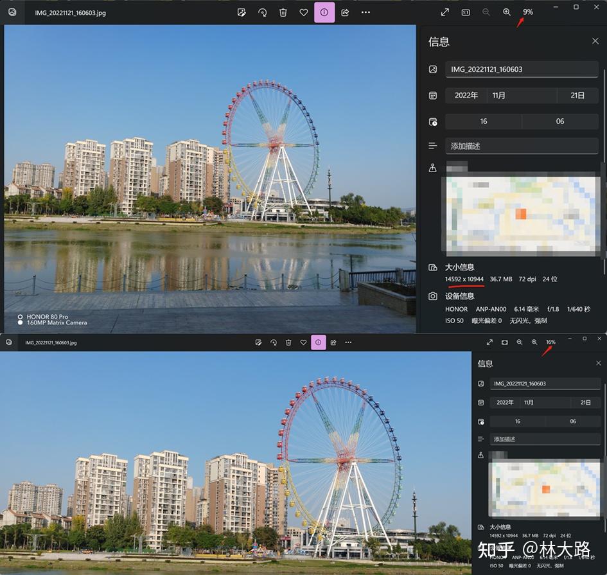607x575 pixels.
Task: Select the 2022年 year field in bottom panel
Action: (505, 402)
